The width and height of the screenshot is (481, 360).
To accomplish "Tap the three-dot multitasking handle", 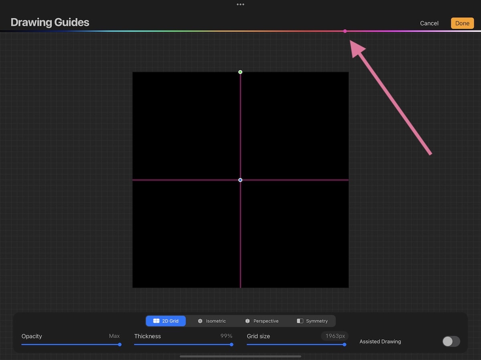I will coord(240,4).
